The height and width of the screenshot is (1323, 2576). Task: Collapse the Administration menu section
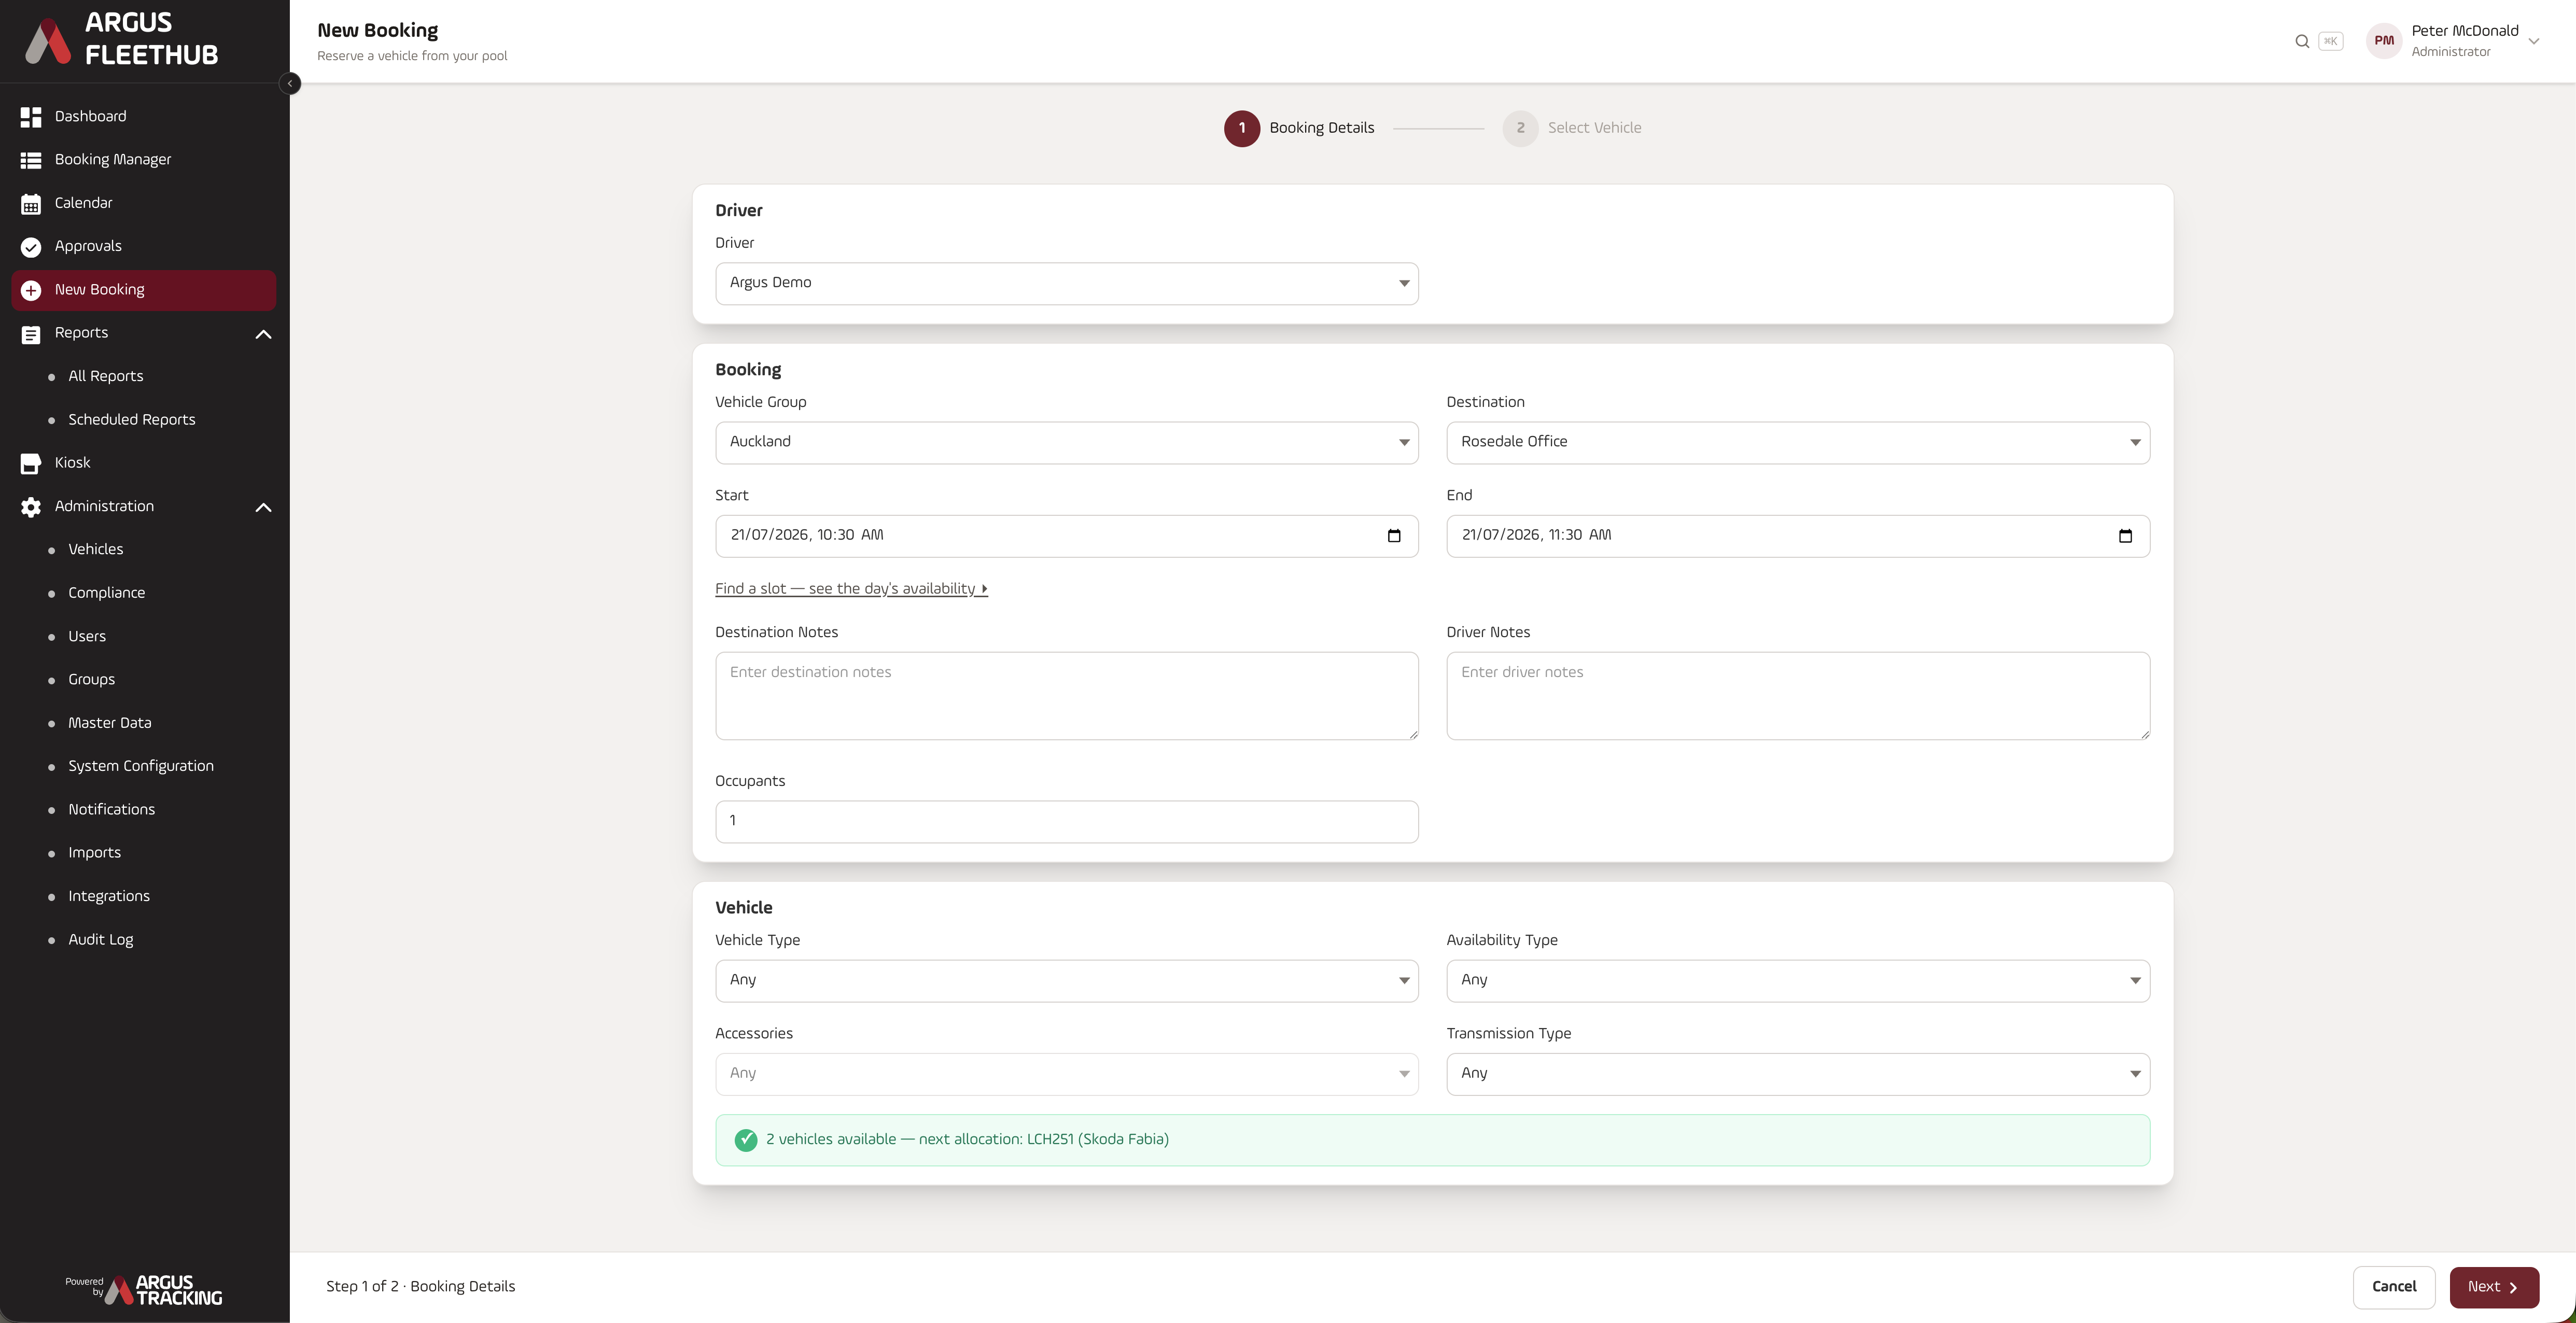263,507
